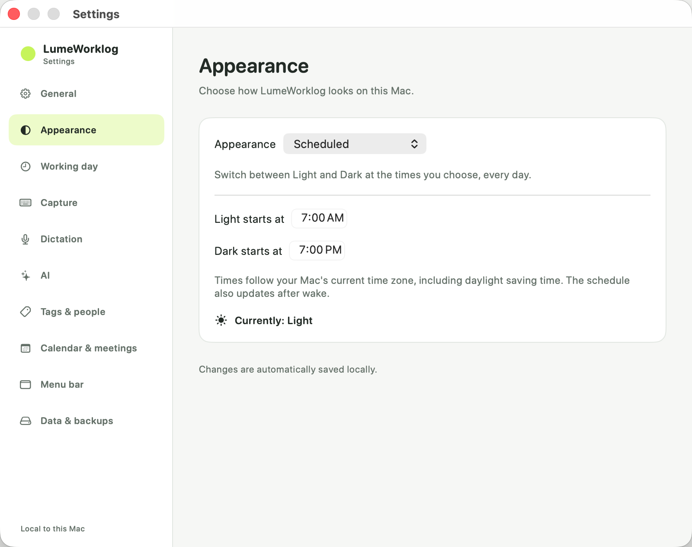This screenshot has width=692, height=547.
Task: Open the General settings section
Action: pyautogui.click(x=86, y=93)
